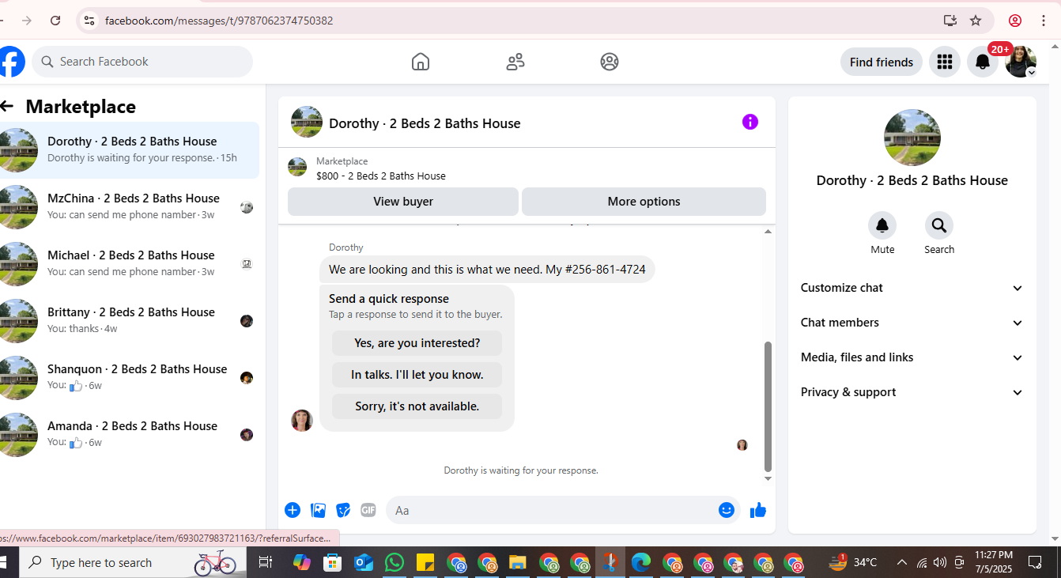Open Facebook Home icon
Image resolution: width=1061 pixels, height=578 pixels.
(421, 62)
